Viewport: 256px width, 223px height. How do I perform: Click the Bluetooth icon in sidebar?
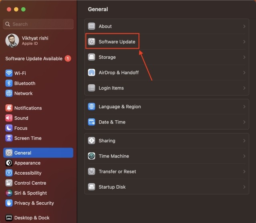9,83
